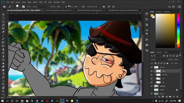Select the Zoom tool in toolbar
The height and width of the screenshot is (103, 184).
click(x=3, y=91)
